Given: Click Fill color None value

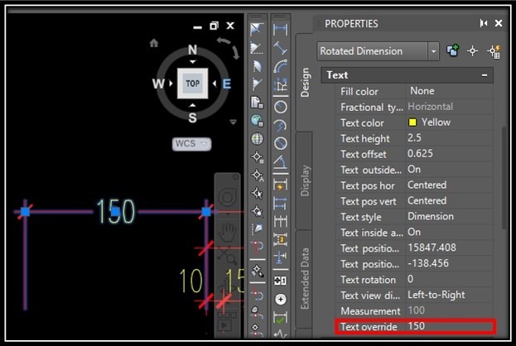Looking at the screenshot, I should (x=422, y=91).
